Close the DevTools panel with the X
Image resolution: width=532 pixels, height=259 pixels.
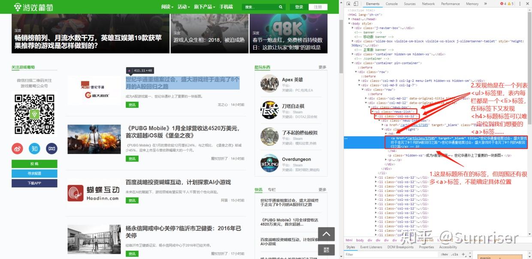pos(527,4)
